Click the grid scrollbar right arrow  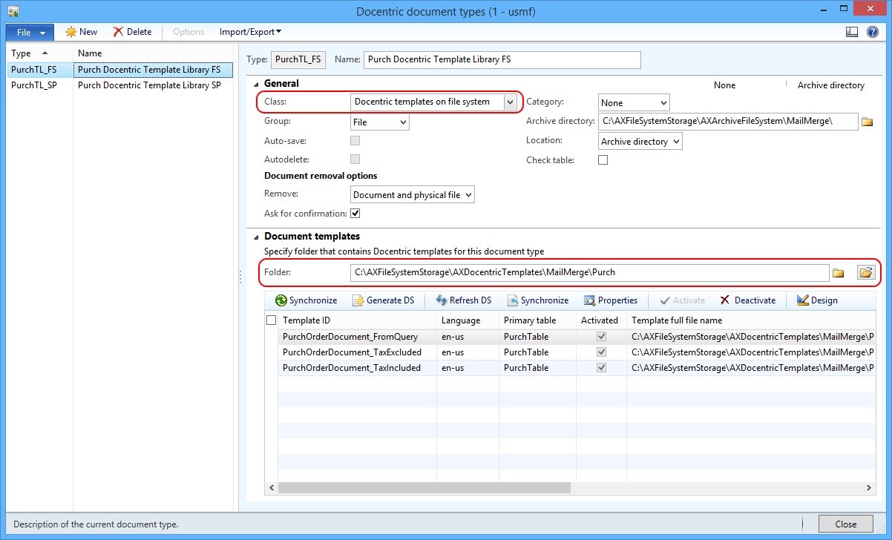[x=869, y=487]
